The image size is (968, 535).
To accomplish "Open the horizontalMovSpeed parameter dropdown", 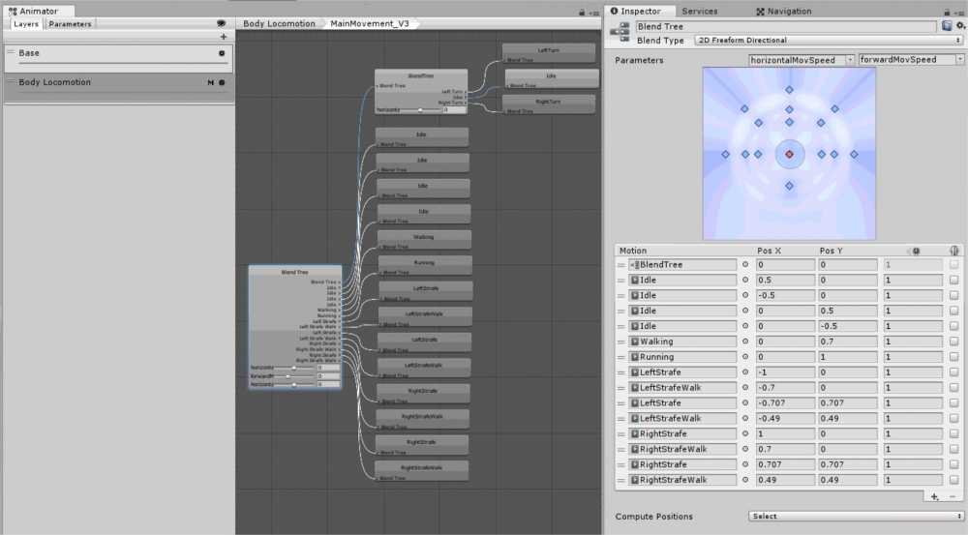I will click(802, 60).
